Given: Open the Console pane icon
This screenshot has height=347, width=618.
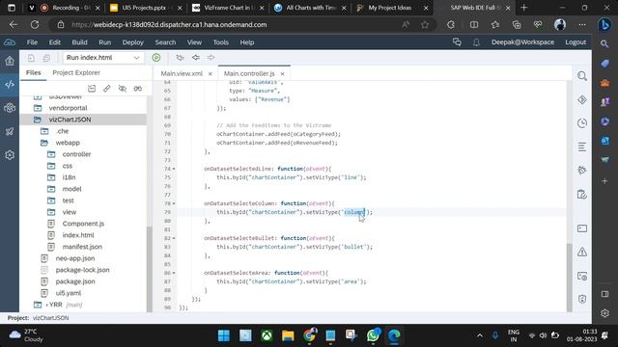Looking at the screenshot, I should coord(582,228).
